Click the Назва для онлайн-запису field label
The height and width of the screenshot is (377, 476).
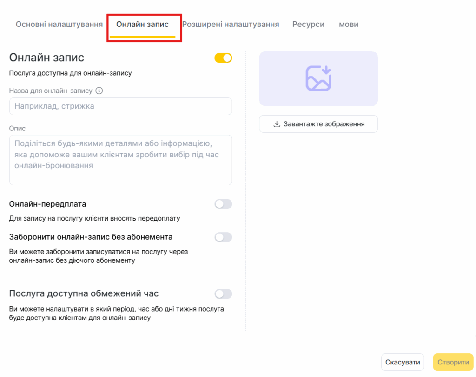pos(51,91)
